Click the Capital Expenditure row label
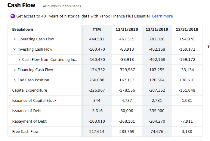Image resolution: width=210 pixels, height=141 pixels. [29, 90]
